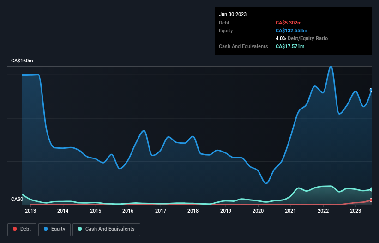The image size is (379, 243).
Task: Select the 2014 x-axis label
Action: coord(63,211)
